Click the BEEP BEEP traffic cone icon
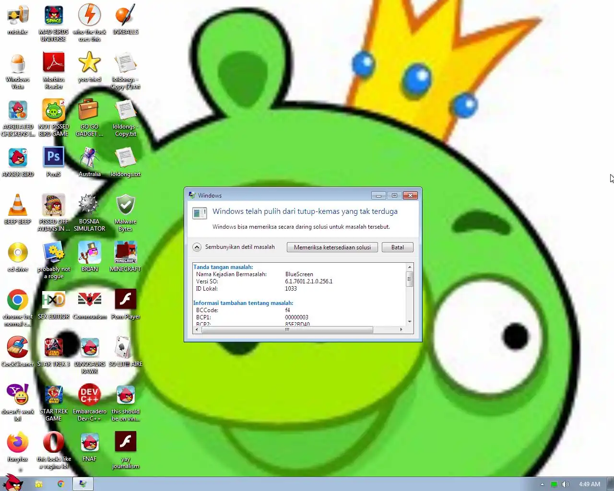 point(18,209)
